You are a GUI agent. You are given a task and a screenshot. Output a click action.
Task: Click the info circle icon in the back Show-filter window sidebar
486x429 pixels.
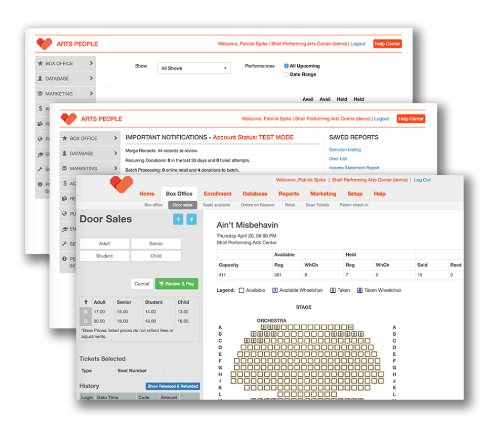(40, 184)
